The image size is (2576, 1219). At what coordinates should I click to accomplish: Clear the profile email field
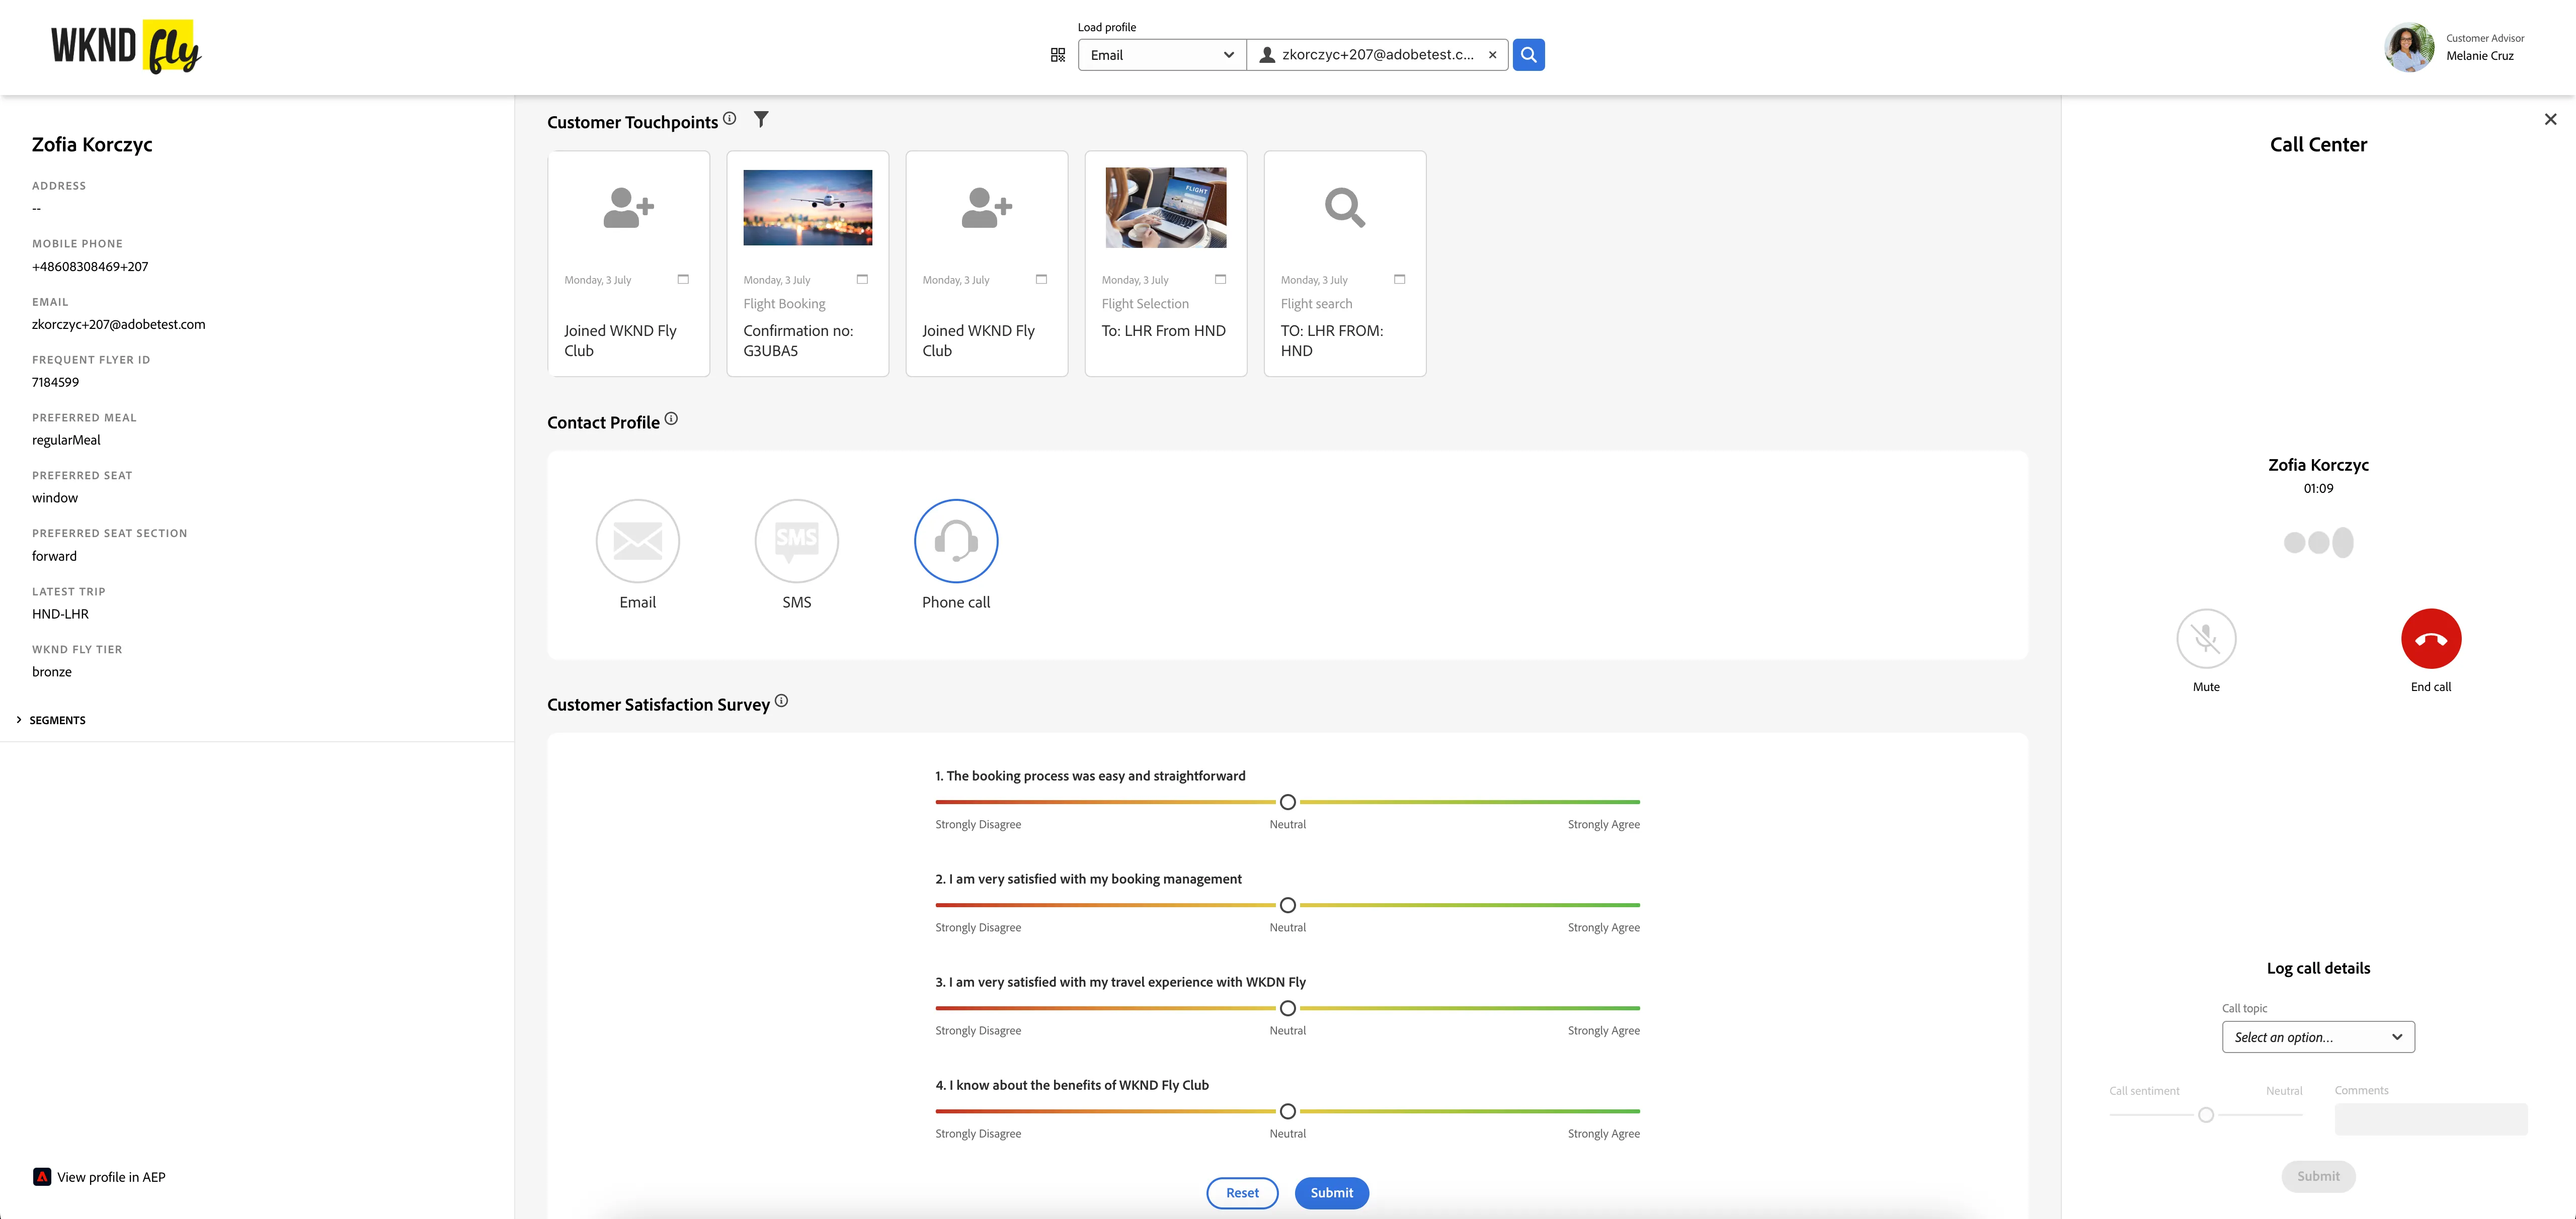1492,55
